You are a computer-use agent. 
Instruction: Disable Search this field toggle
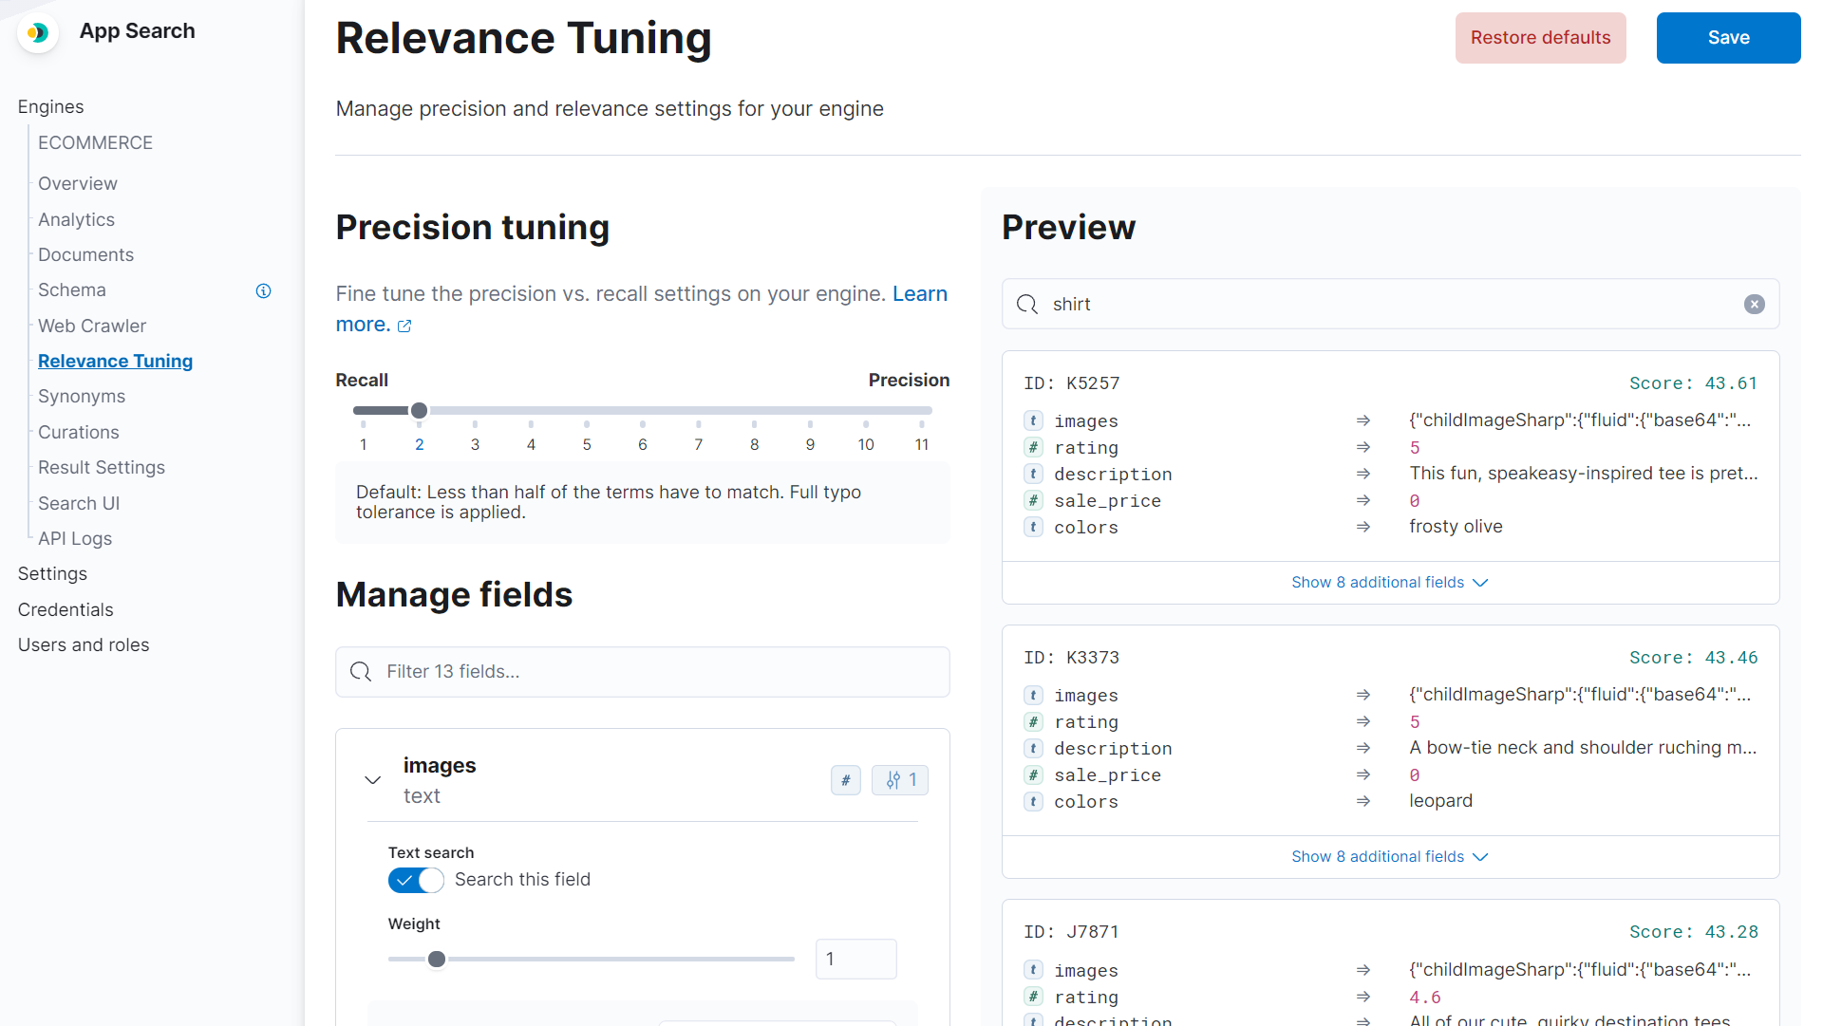point(415,880)
